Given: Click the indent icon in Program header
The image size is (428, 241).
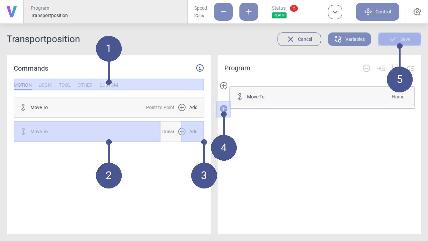Looking at the screenshot, I should click(381, 68).
